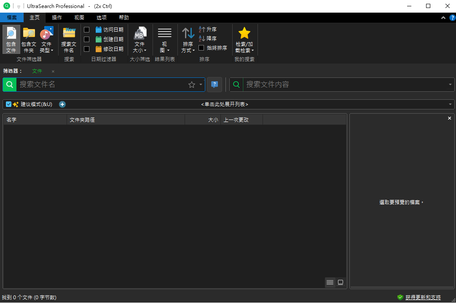This screenshot has height=303, width=456.
Task: Click the 搜索文件名 ribbon icon
Action: pos(69,33)
